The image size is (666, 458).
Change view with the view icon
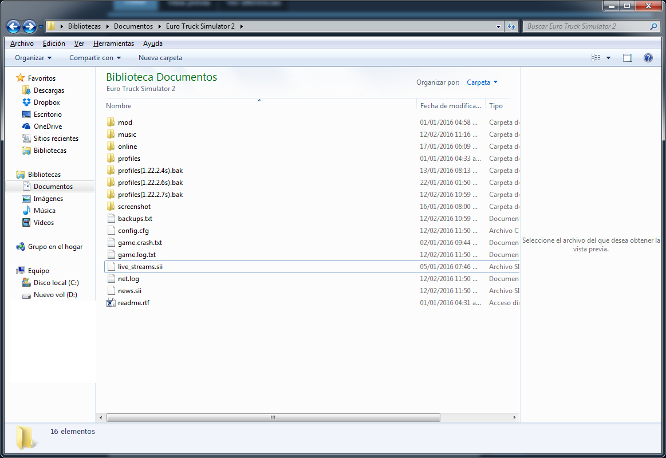tap(596, 58)
